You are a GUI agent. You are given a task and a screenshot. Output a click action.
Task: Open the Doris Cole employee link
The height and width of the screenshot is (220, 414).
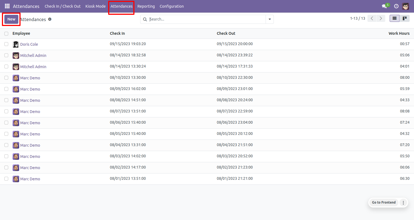pos(29,44)
